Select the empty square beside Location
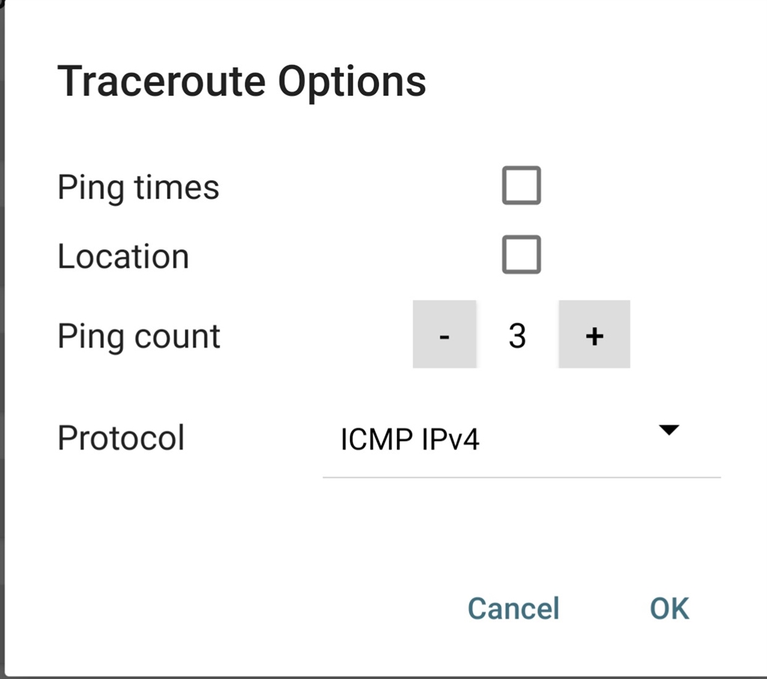The height and width of the screenshot is (679, 767). point(521,255)
